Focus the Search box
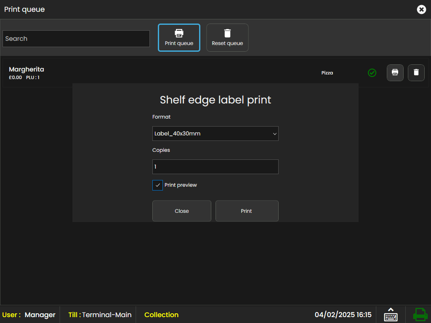Image resolution: width=431 pixels, height=323 pixels. pos(76,39)
